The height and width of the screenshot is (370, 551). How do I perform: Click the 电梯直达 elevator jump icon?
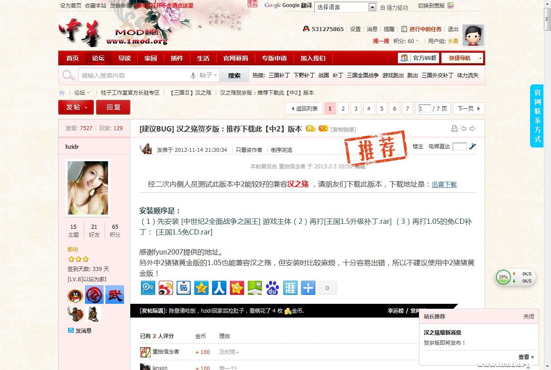click(472, 147)
